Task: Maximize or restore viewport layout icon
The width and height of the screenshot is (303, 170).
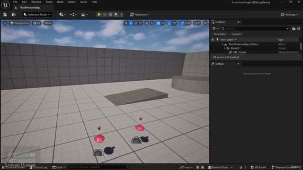Action: [205, 23]
